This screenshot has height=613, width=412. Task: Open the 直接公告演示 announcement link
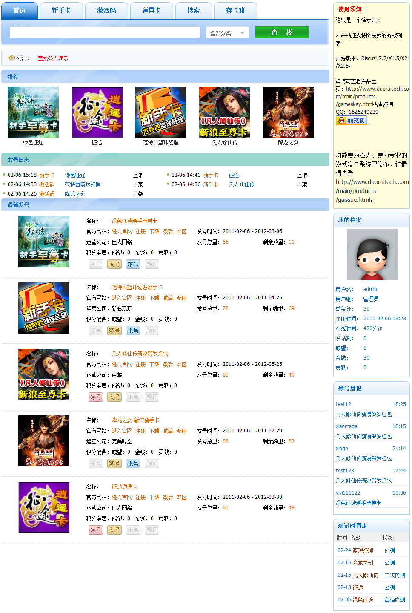pyautogui.click(x=53, y=58)
